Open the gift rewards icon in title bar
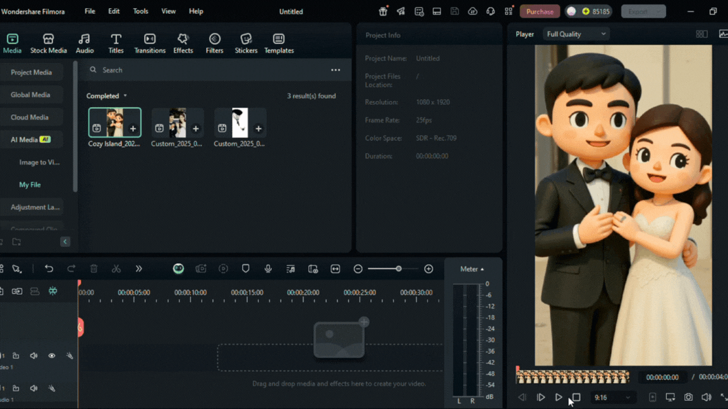 (383, 11)
